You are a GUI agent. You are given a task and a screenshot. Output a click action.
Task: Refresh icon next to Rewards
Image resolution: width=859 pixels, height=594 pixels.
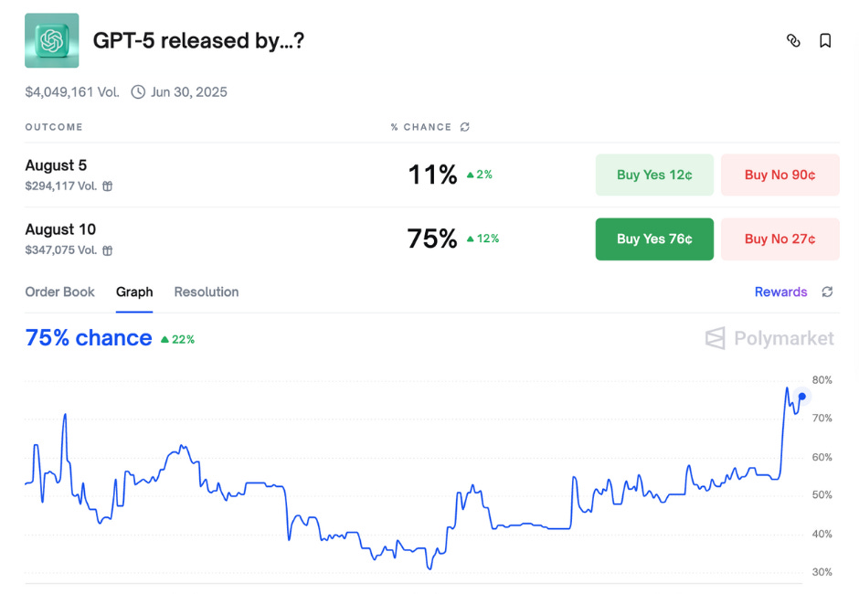point(827,292)
